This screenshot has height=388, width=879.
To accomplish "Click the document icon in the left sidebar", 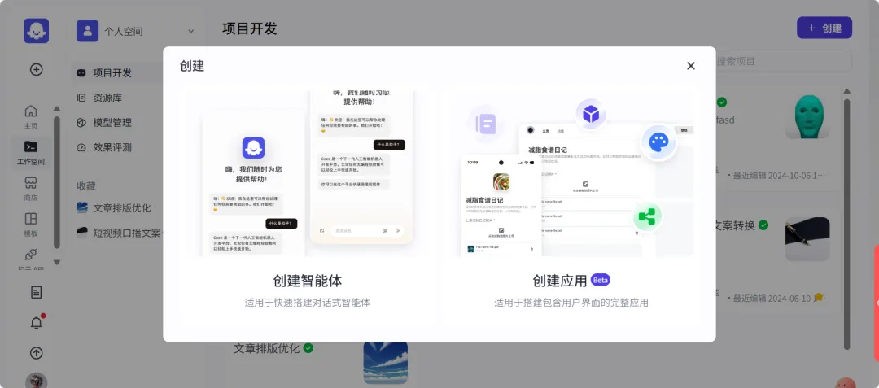I will (37, 292).
